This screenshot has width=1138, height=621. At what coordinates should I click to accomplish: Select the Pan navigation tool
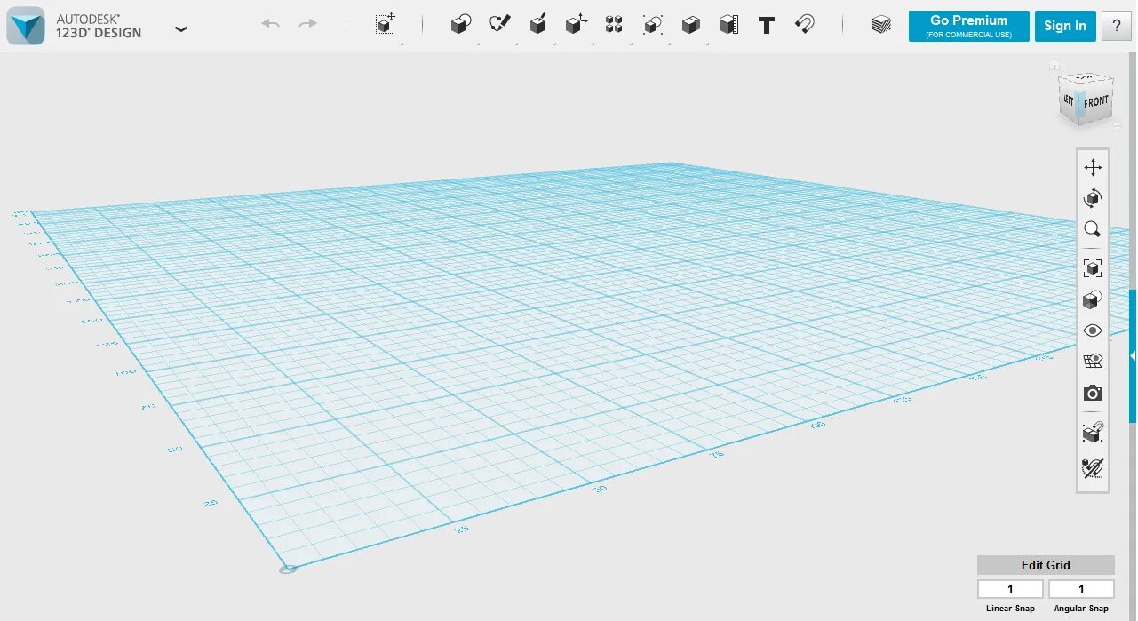1093,167
